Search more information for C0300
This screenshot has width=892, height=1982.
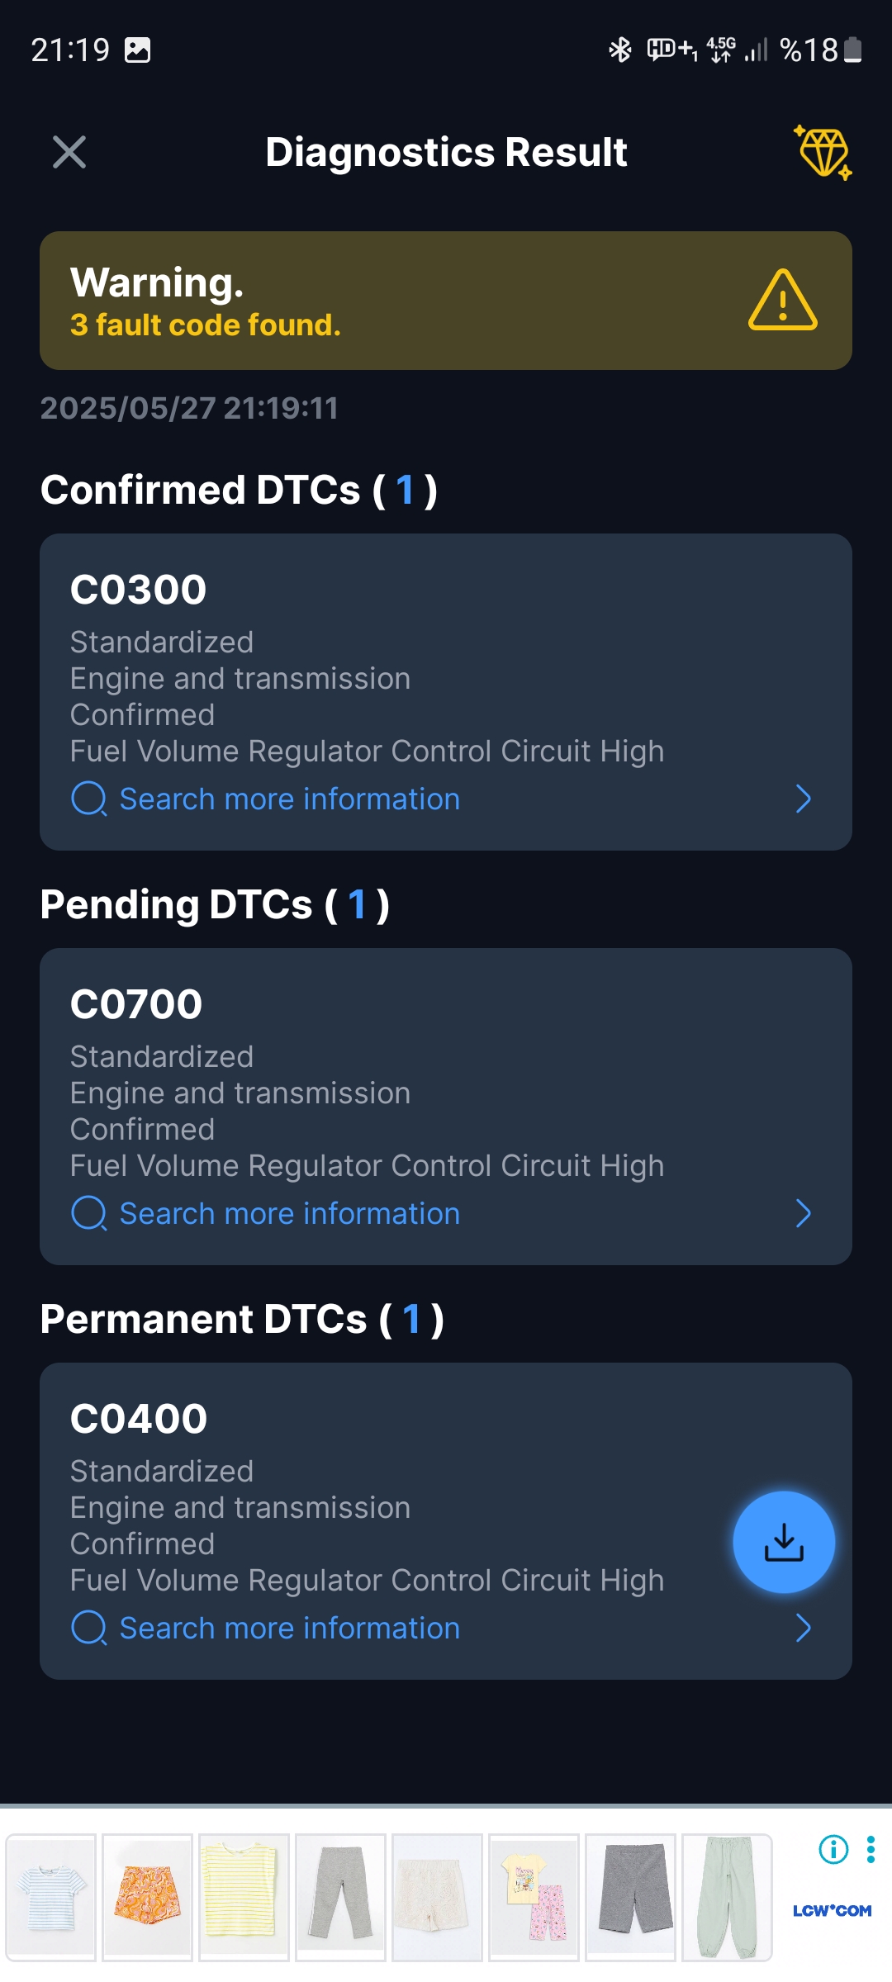click(290, 799)
